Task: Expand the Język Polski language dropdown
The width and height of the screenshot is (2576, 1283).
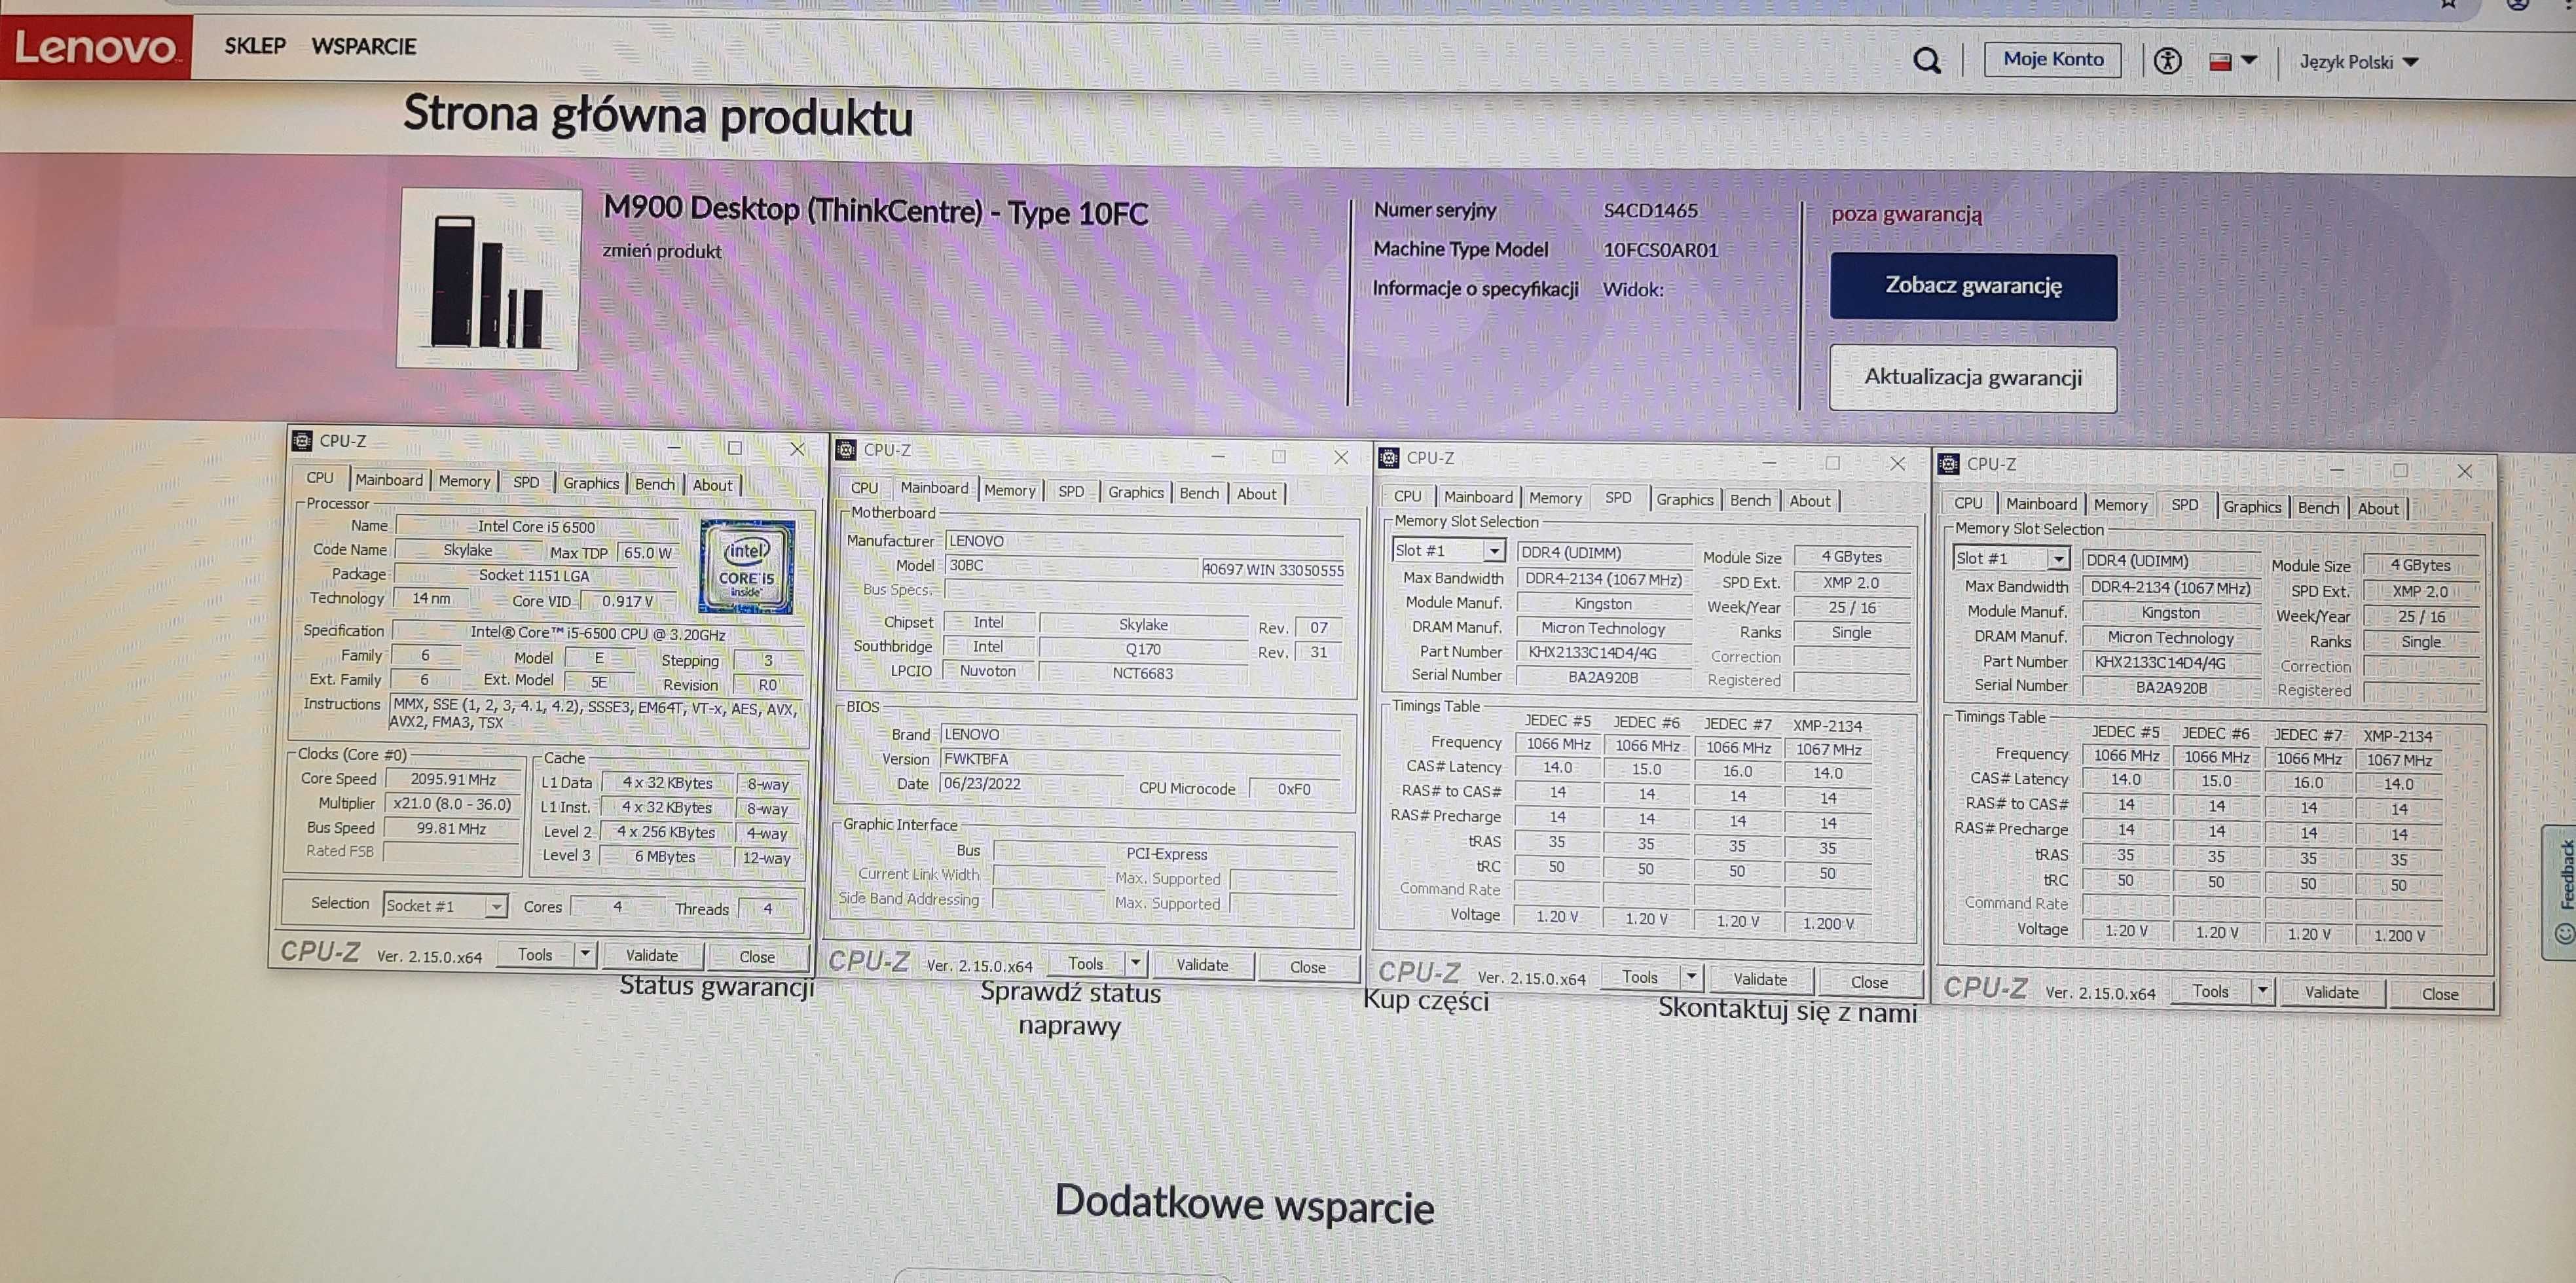Action: pos(2358,62)
